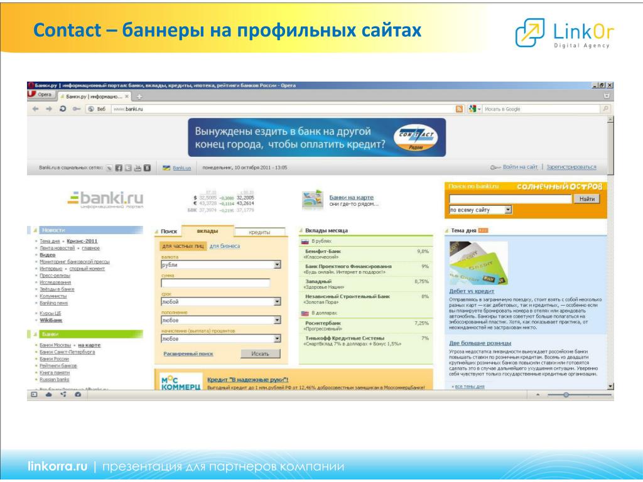Viewport: 643px width, 482px height.
Task: Adjust the zoom slider in status bar
Action: pyautogui.click(x=566, y=395)
